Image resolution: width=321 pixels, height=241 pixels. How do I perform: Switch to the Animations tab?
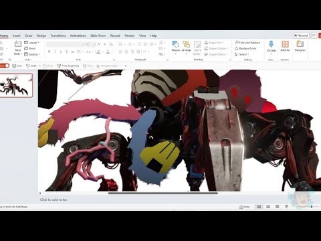click(x=78, y=35)
